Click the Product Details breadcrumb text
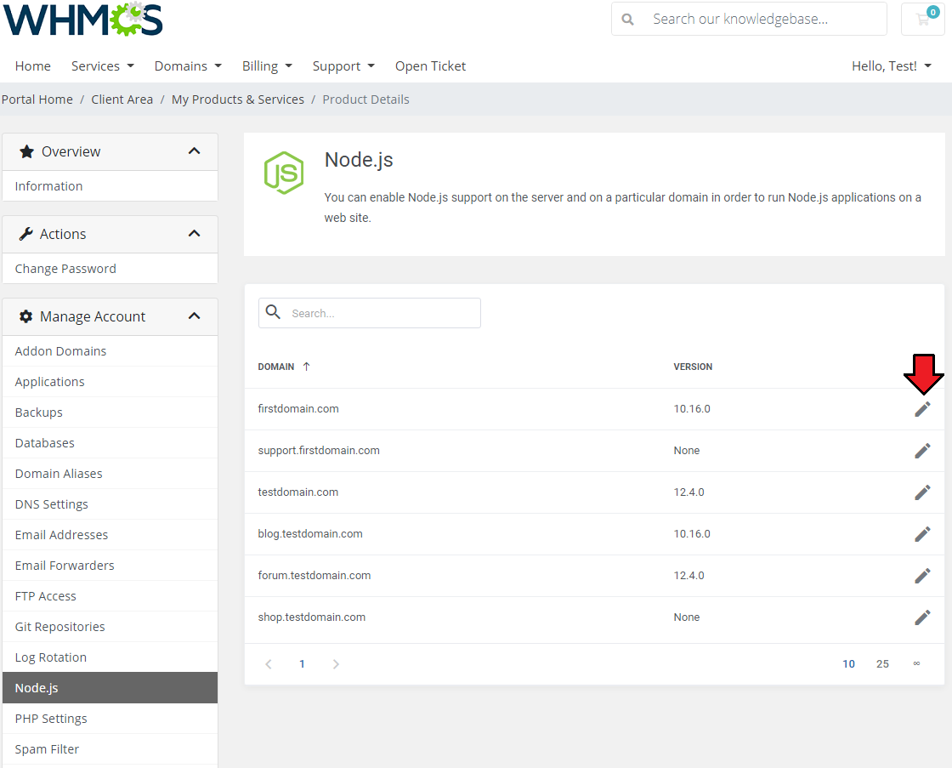The width and height of the screenshot is (952, 768). click(x=366, y=100)
